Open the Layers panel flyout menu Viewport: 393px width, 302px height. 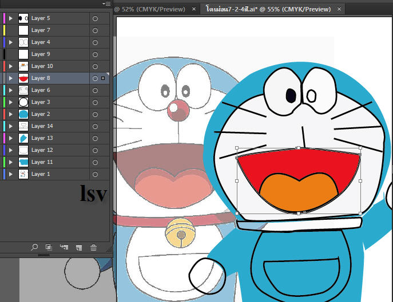coord(106,4)
